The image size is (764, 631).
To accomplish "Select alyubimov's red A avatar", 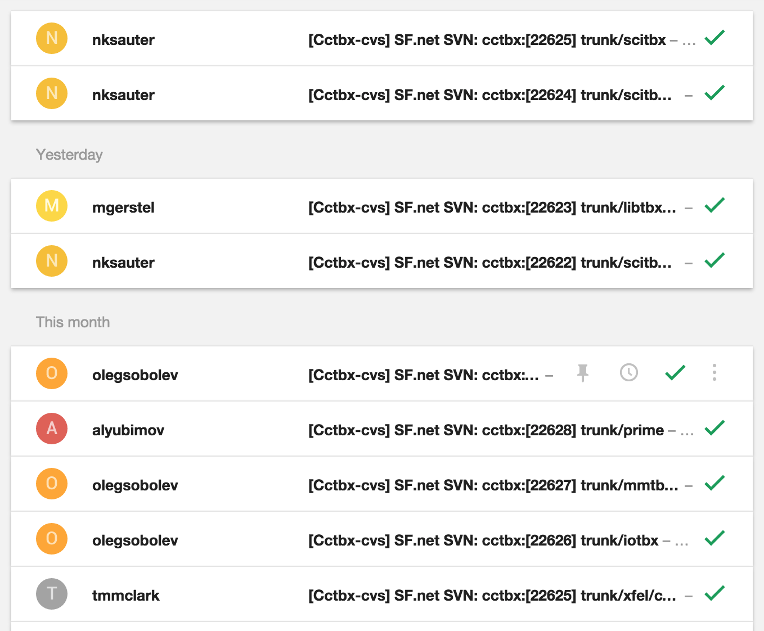I will (x=52, y=429).
